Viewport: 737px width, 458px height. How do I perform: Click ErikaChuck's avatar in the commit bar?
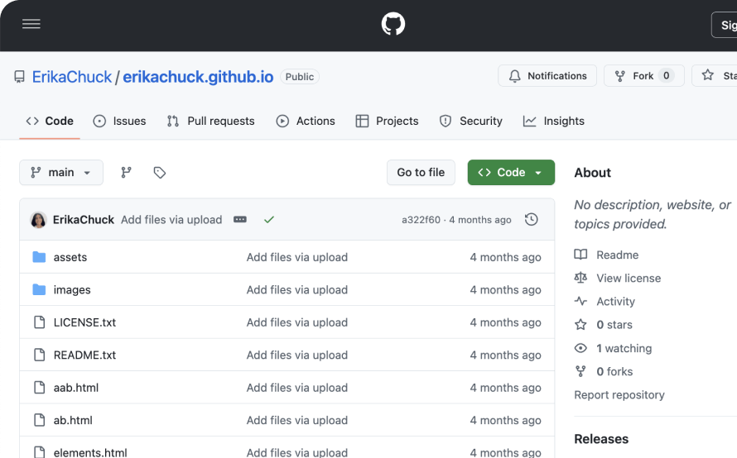tap(38, 220)
